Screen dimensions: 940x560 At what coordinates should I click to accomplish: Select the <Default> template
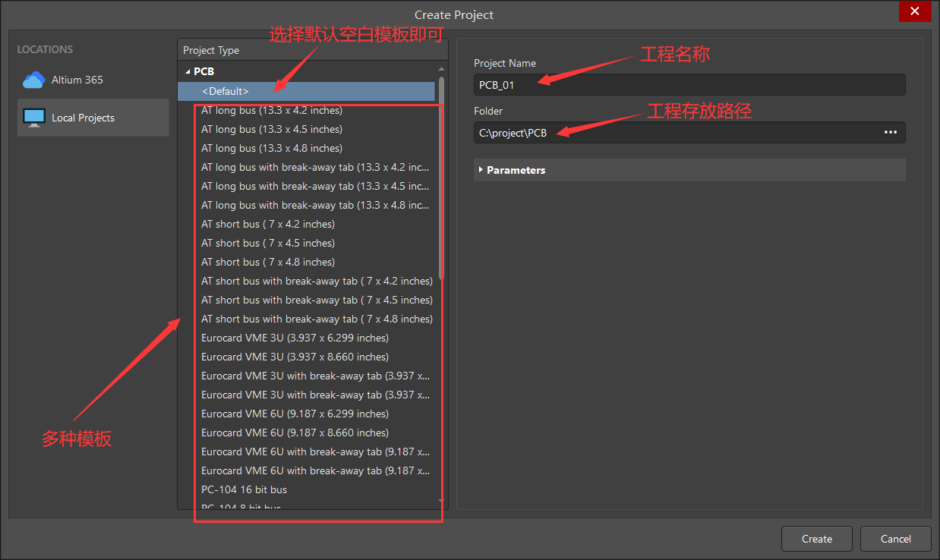(x=307, y=91)
